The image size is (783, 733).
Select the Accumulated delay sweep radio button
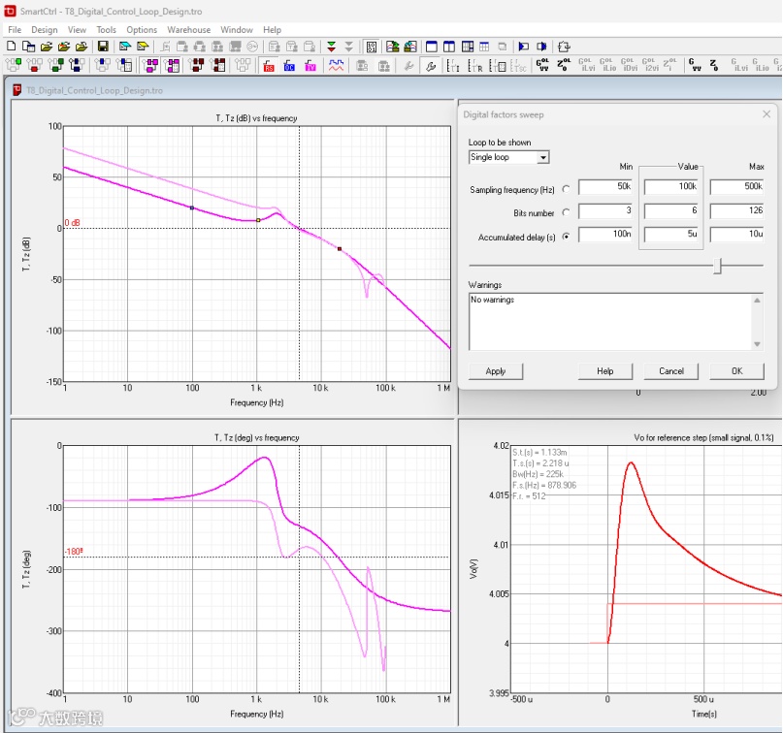567,236
